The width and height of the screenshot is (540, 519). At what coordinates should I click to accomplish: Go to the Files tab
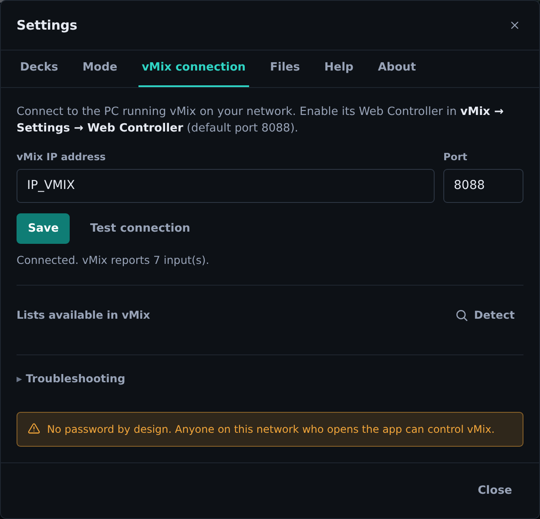tap(285, 67)
